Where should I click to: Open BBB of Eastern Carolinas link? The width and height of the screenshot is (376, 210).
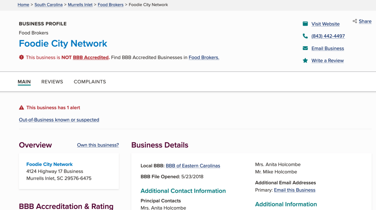[x=193, y=165]
